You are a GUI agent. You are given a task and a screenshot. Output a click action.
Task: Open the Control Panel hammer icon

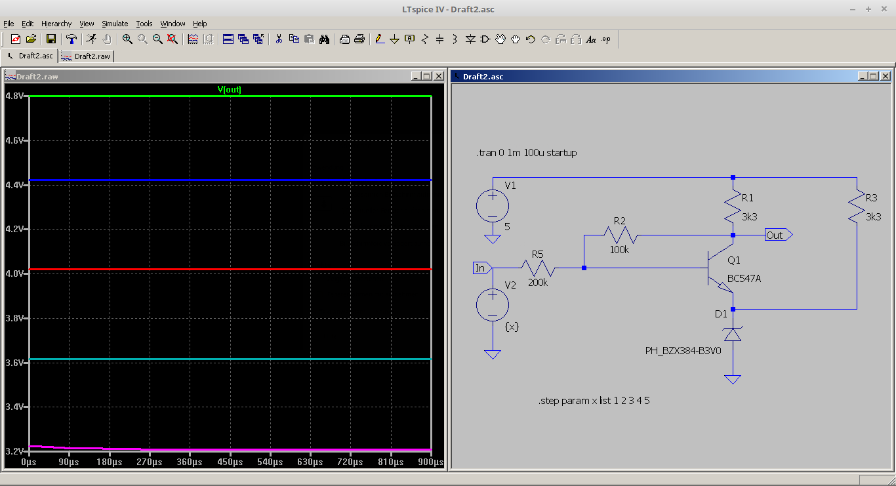coord(71,39)
